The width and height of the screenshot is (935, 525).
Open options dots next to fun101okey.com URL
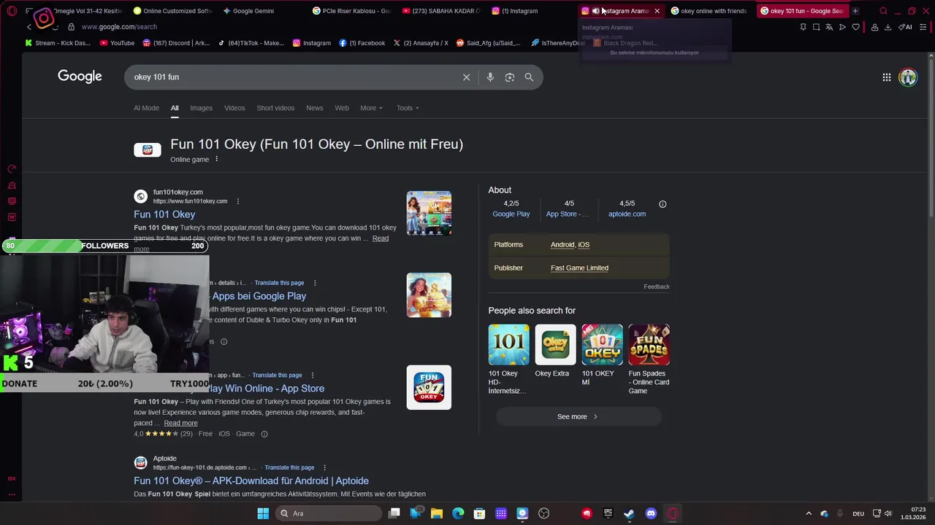[238, 201]
